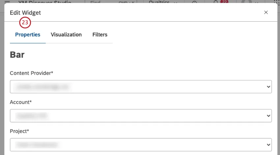
Task: Select the Find search box in header
Action: click(x=111, y=2)
